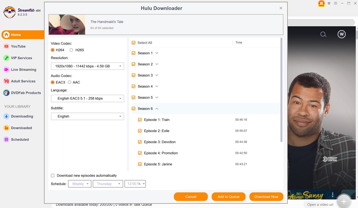This screenshot has height=208, width=358.
Task: Uncheck the Season 1 checkbox
Action: pyautogui.click(x=133, y=53)
